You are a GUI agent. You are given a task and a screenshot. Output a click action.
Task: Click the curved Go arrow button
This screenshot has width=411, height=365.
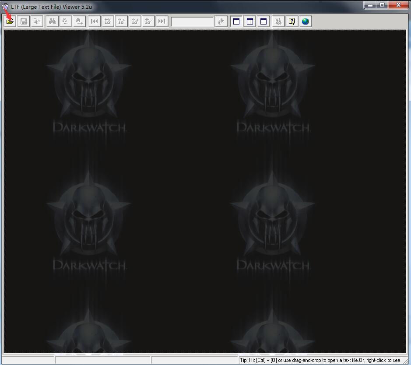click(221, 21)
